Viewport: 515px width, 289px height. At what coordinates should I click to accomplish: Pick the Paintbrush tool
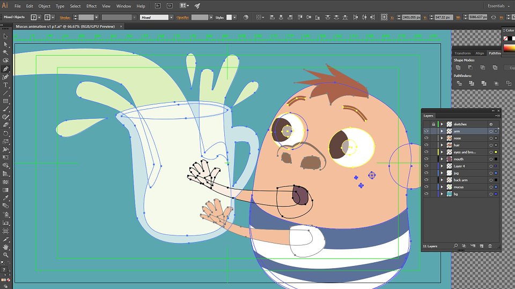pyautogui.click(x=5, y=109)
